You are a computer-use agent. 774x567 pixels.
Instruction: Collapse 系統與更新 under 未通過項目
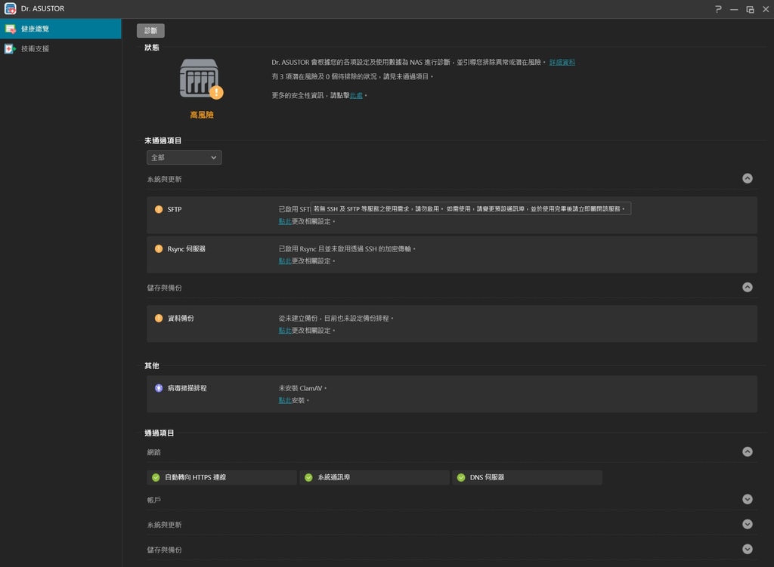(x=748, y=178)
